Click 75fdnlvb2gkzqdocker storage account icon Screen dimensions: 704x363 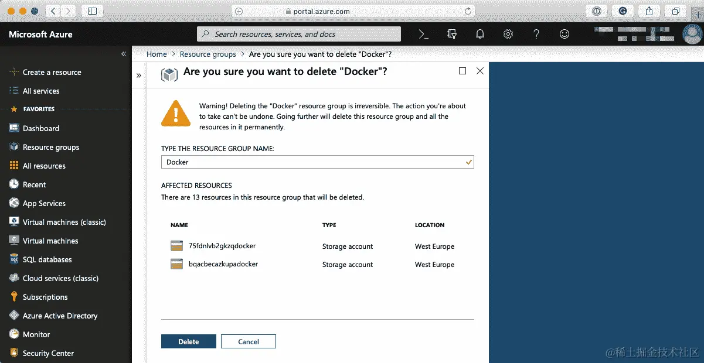176,246
